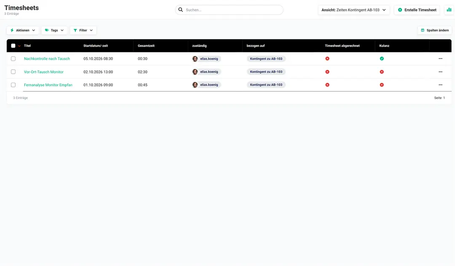Open row menu for Nachkontrolle nach Tausch
455x266 pixels.
440,59
